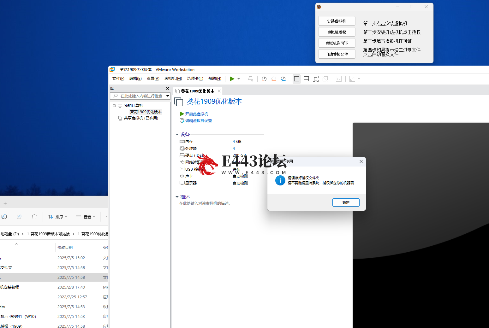Viewport: 489px width, 328px height.
Task: Open the Stretch Guest dropdown arrow
Action: point(359,79)
